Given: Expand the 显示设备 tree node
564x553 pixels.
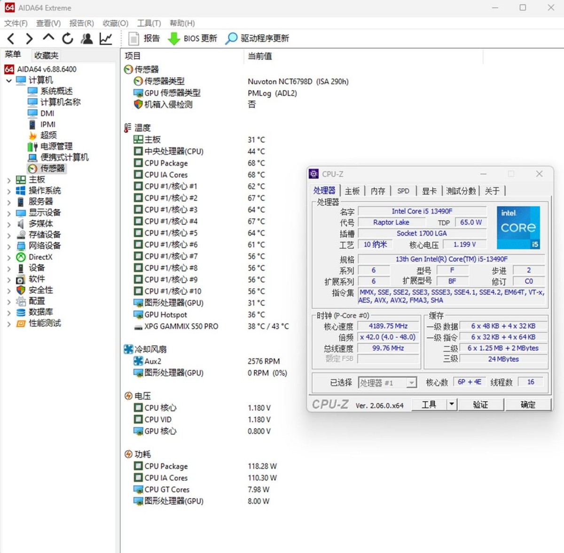Looking at the screenshot, I should click(8, 212).
